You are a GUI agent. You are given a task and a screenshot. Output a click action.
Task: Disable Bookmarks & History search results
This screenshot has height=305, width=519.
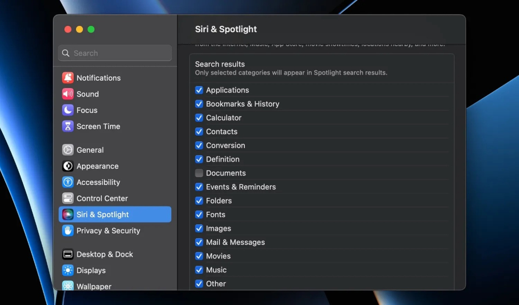pyautogui.click(x=199, y=104)
